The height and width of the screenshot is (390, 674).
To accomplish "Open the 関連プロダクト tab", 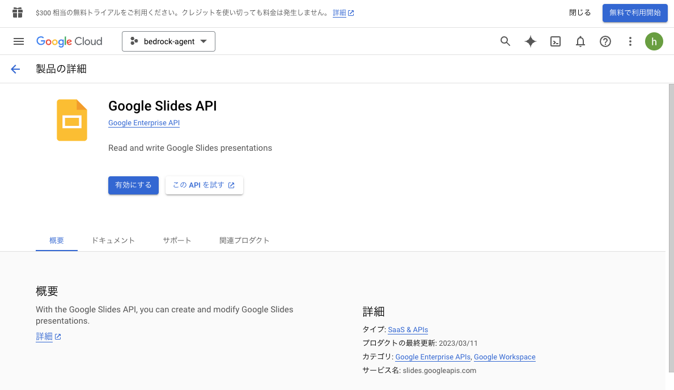I will click(x=244, y=240).
